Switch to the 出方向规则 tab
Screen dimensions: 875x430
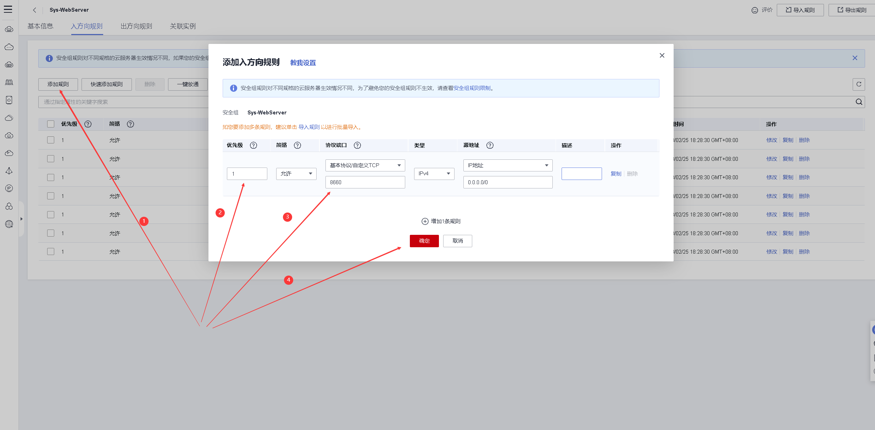coord(136,26)
